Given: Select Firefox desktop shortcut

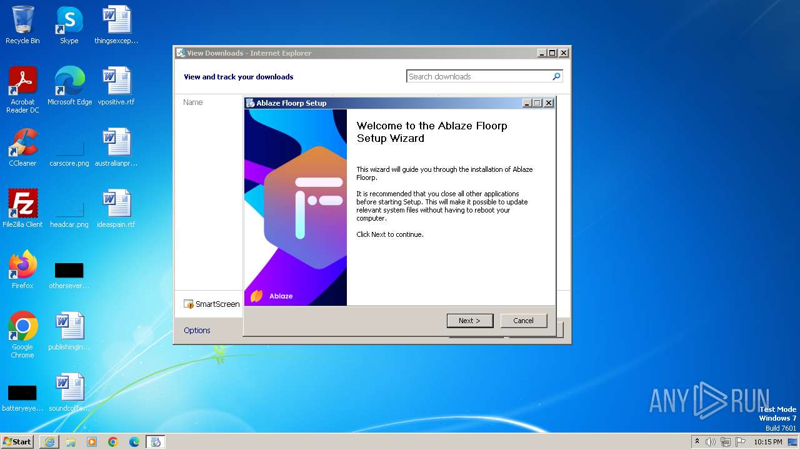Looking at the screenshot, I should (x=22, y=270).
